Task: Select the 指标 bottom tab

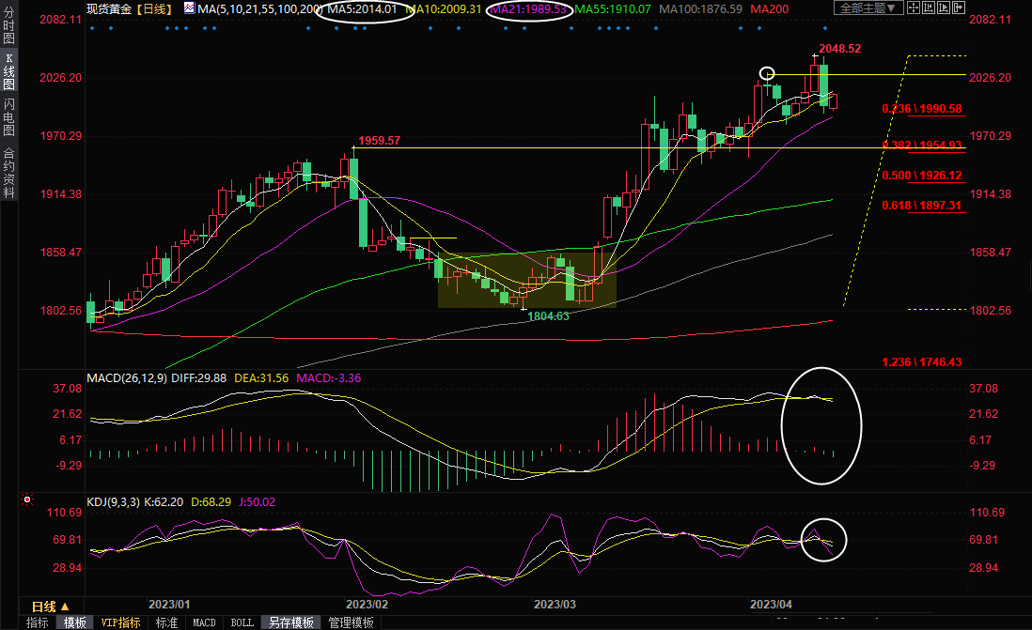Action: [37, 622]
